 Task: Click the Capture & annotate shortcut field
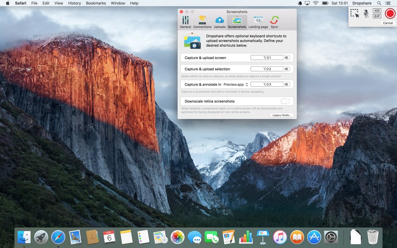pos(267,85)
